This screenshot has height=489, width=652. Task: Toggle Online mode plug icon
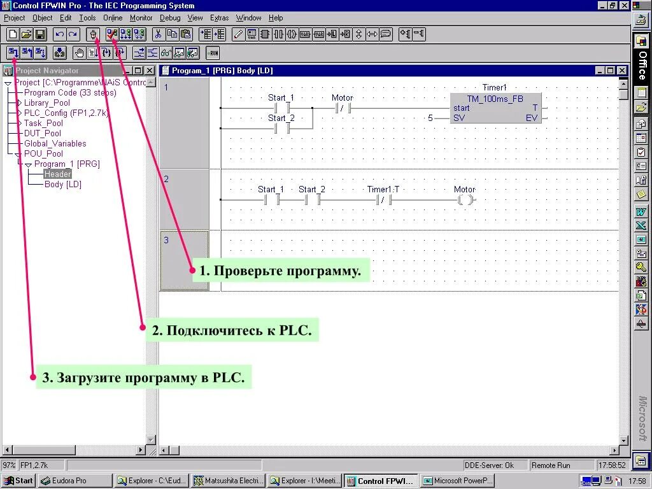[93, 34]
